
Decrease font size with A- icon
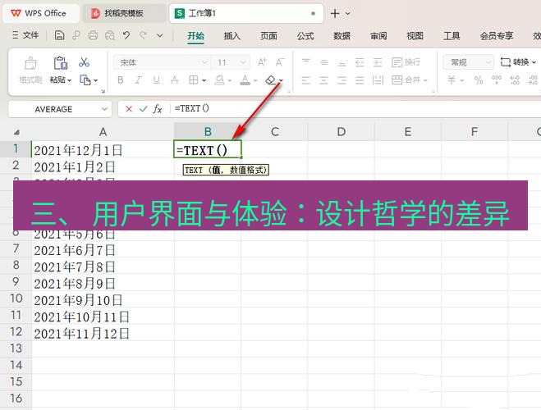tap(280, 62)
